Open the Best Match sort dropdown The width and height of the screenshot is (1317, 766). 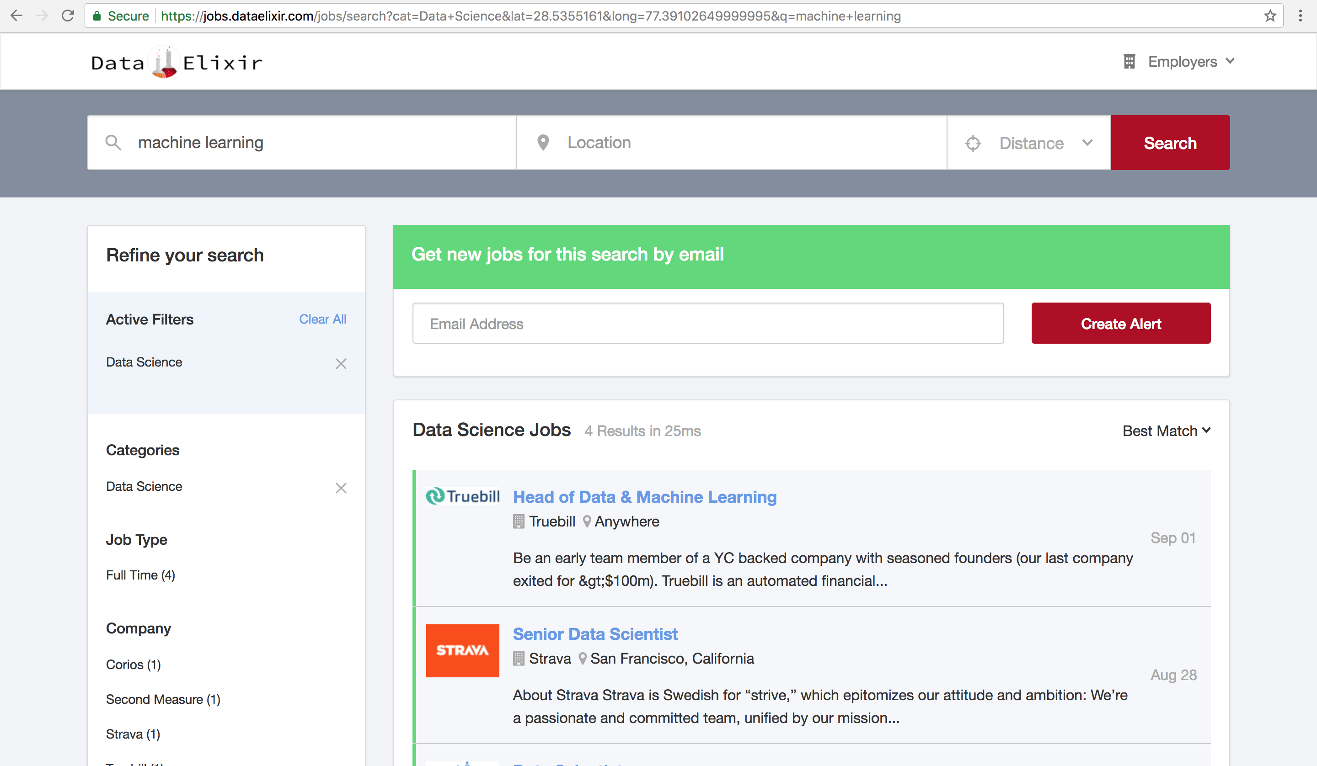pyautogui.click(x=1167, y=431)
